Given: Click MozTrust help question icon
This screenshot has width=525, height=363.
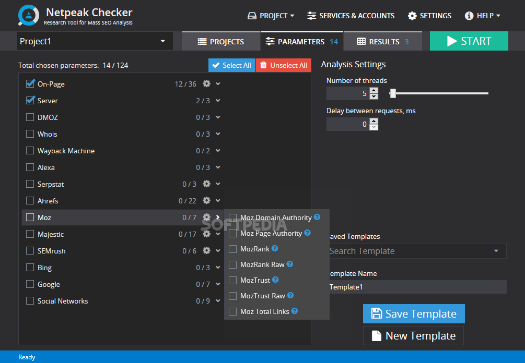Looking at the screenshot, I should pos(275,280).
